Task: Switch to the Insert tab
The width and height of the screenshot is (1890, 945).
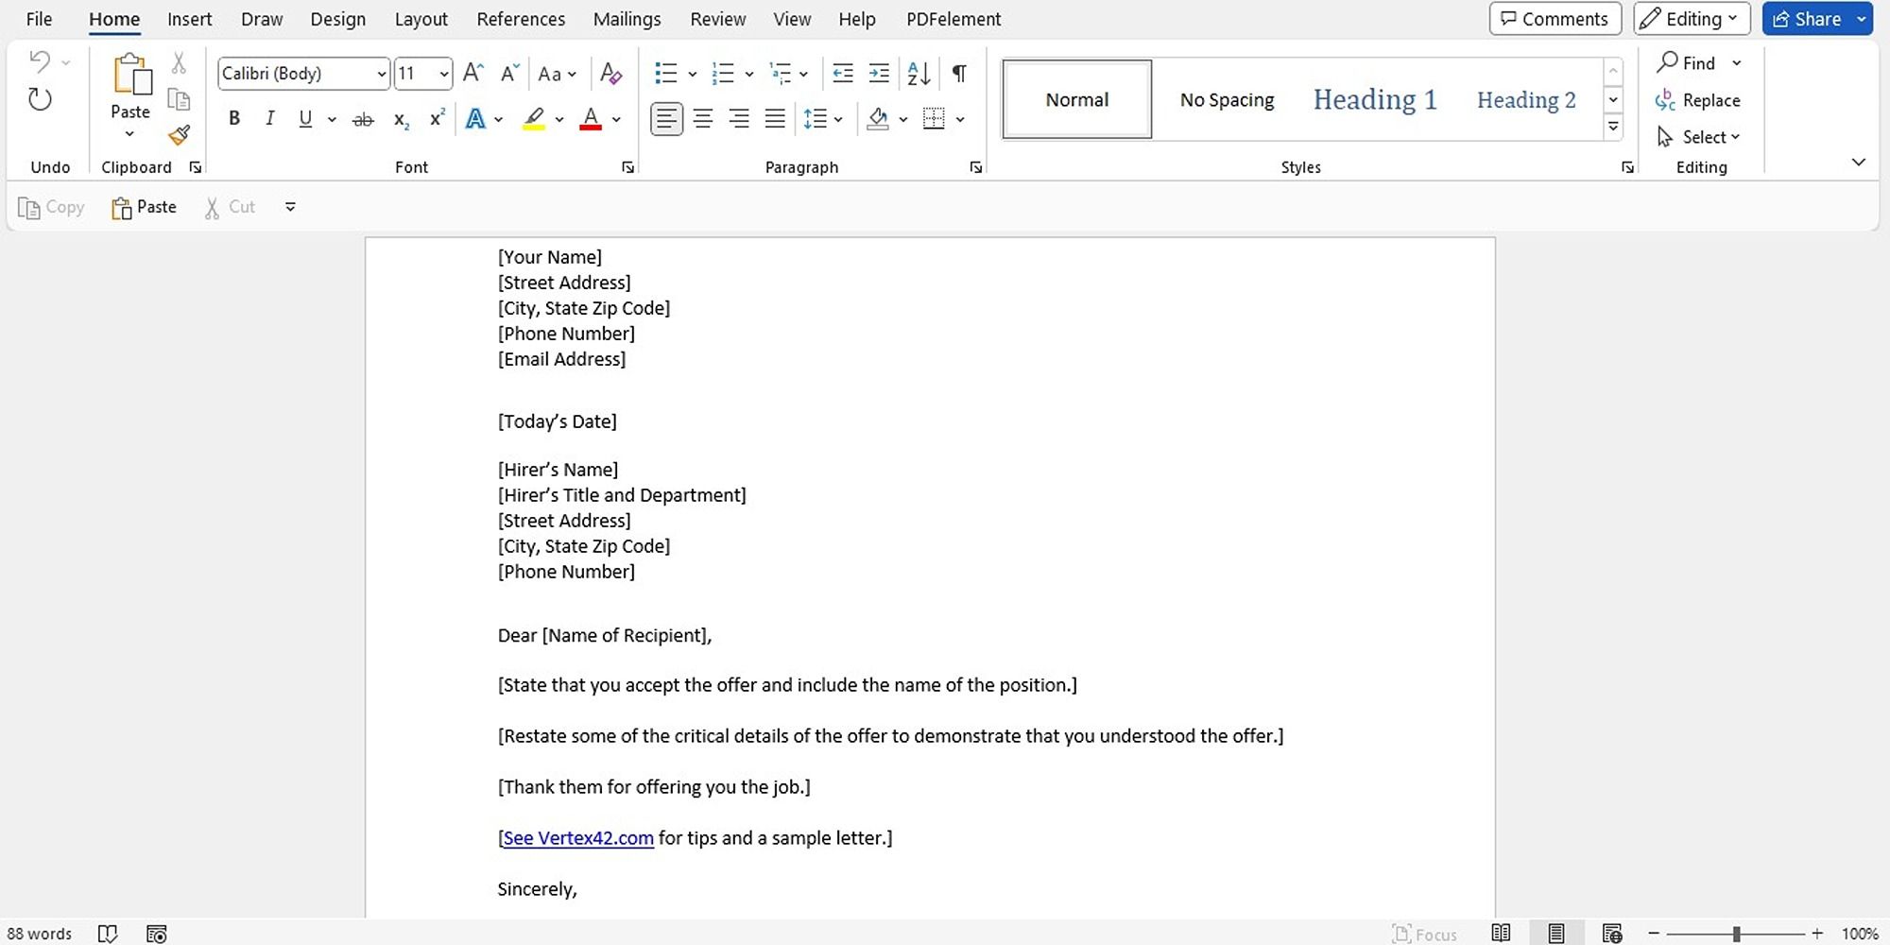Action: pos(189,19)
